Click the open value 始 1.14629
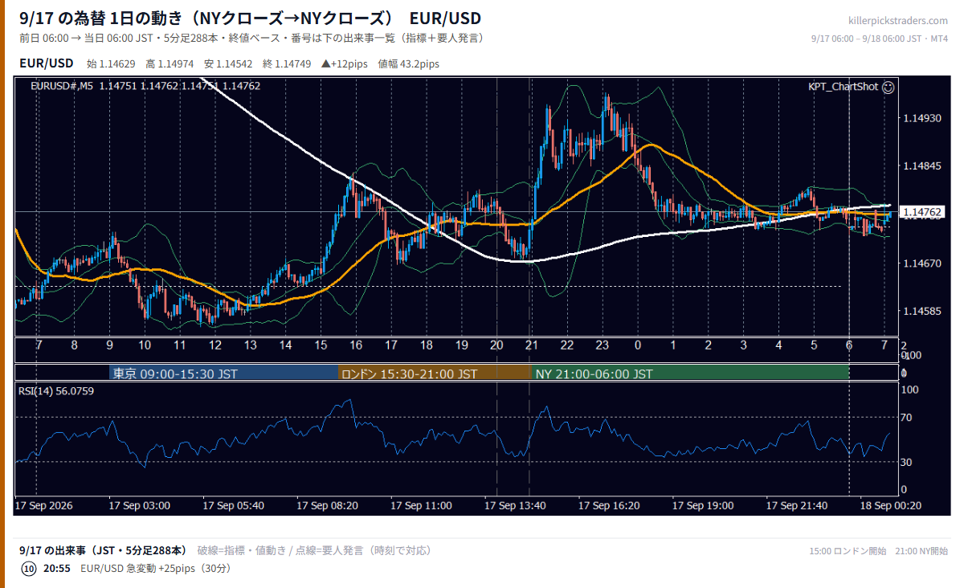Viewport: 964px width, 588px height. tap(111, 63)
